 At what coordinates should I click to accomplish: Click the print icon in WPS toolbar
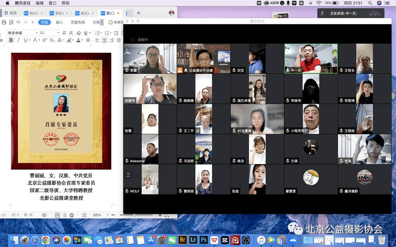pyautogui.click(x=4, y=22)
